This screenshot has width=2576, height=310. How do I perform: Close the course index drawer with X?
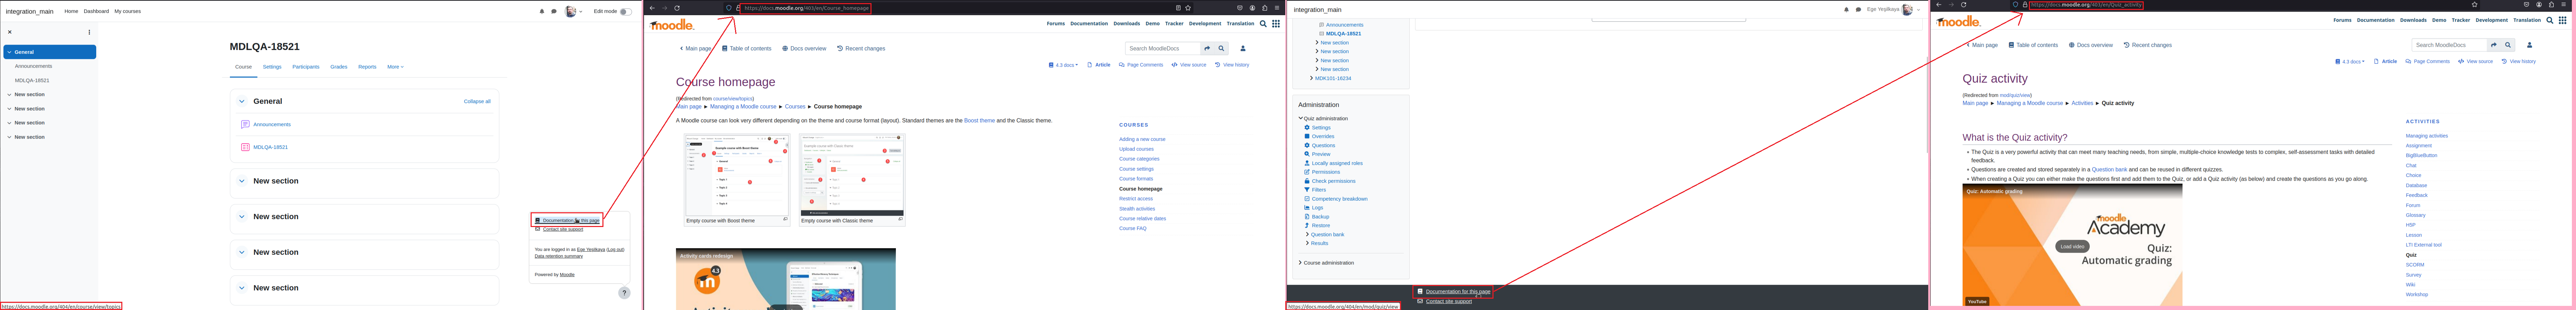(10, 32)
